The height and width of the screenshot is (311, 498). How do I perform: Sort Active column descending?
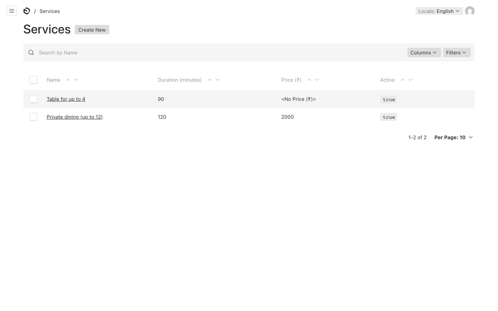click(410, 80)
